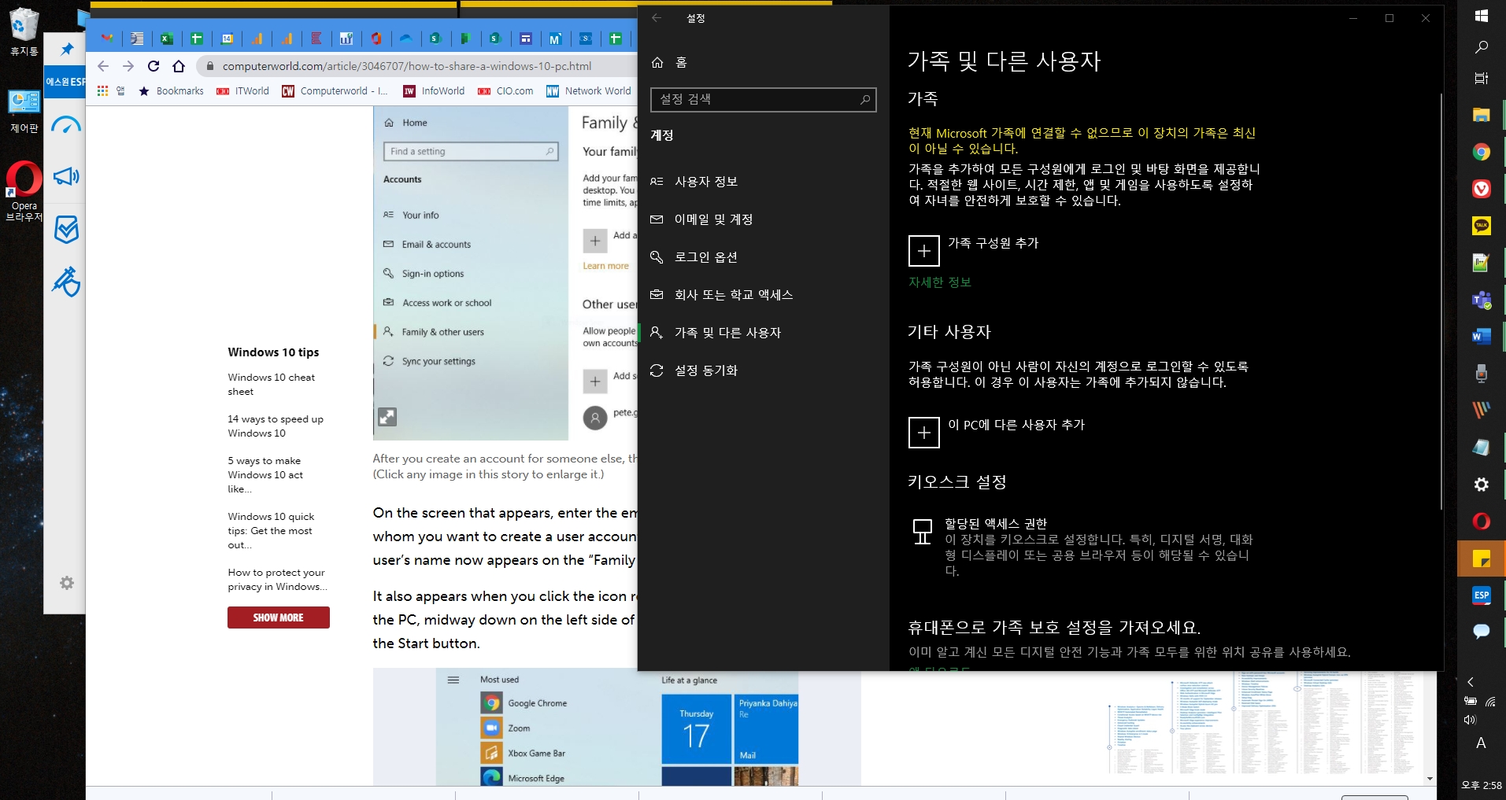This screenshot has width=1506, height=800.
Task: Click browser back arrow in Chrome
Action: (103, 66)
